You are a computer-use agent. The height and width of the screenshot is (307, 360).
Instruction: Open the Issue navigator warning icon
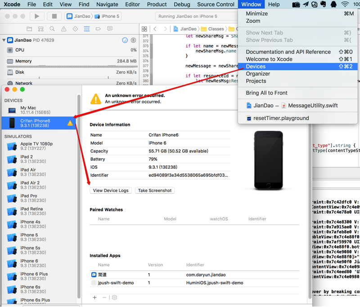click(x=63, y=29)
